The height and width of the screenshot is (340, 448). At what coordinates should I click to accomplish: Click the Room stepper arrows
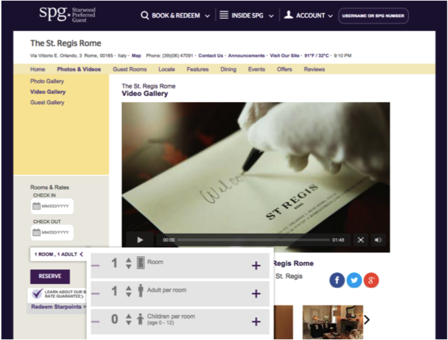coord(129,263)
